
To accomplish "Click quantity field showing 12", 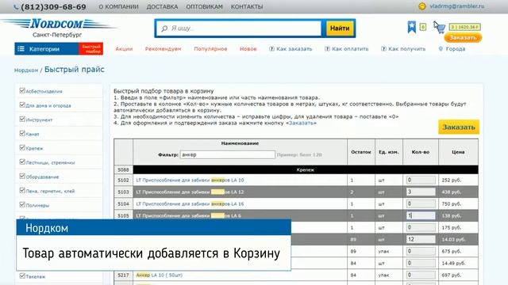I will (x=421, y=239).
